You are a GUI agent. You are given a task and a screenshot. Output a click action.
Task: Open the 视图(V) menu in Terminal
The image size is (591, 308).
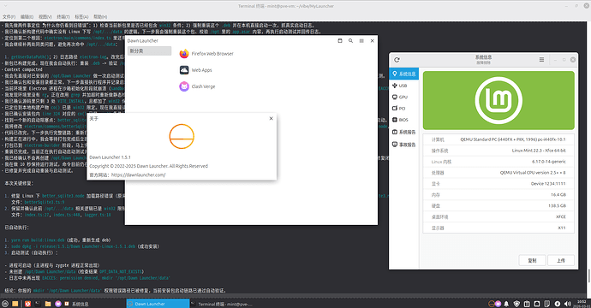(x=45, y=17)
